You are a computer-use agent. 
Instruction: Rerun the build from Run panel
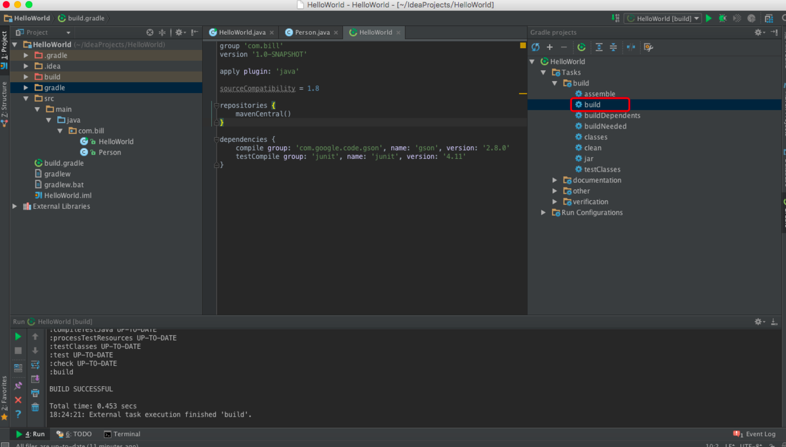pyautogui.click(x=18, y=337)
